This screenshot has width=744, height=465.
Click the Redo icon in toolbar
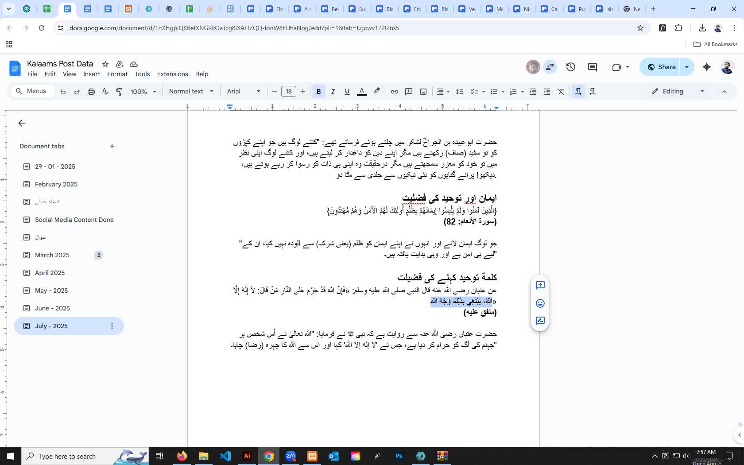tap(77, 92)
